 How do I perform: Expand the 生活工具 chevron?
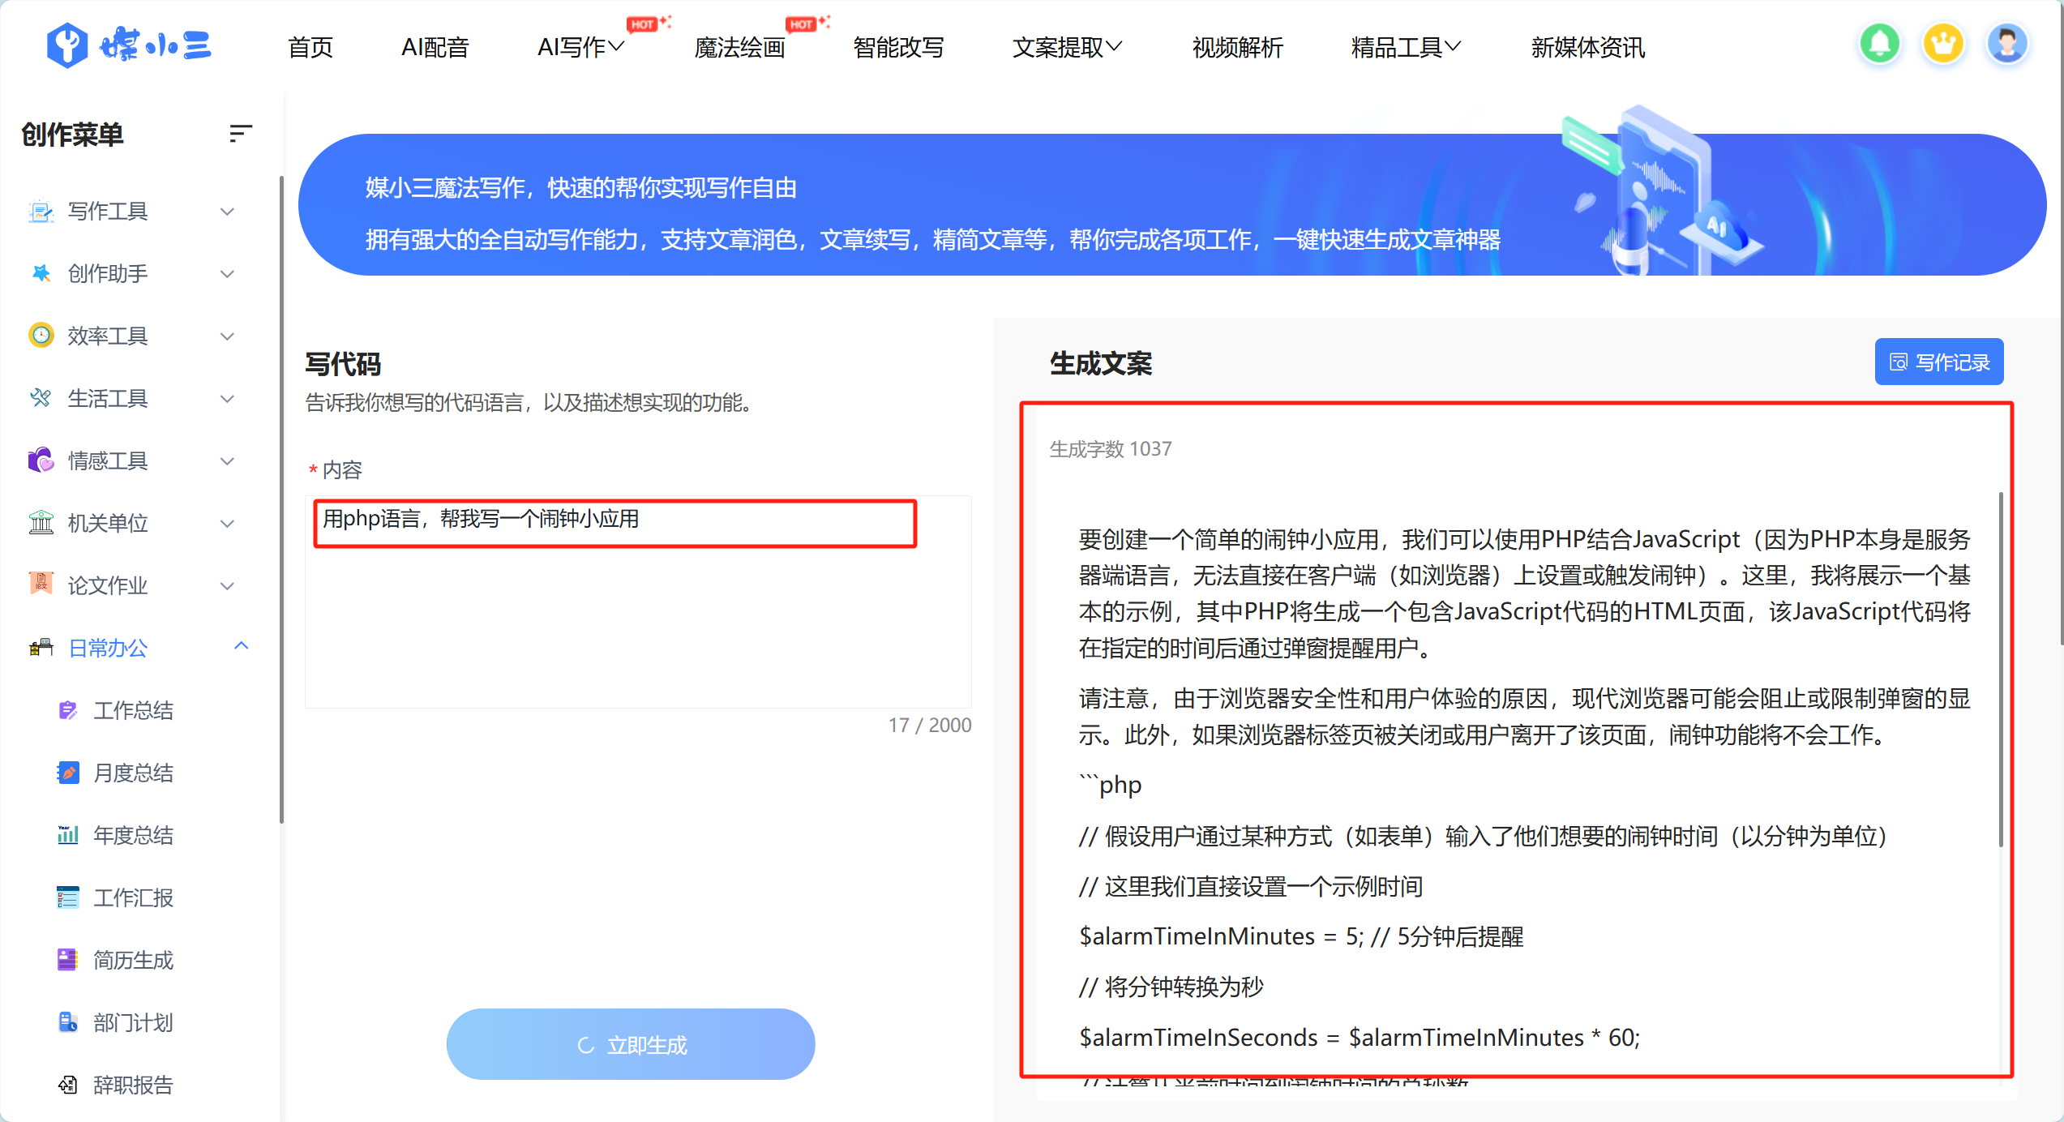point(228,399)
